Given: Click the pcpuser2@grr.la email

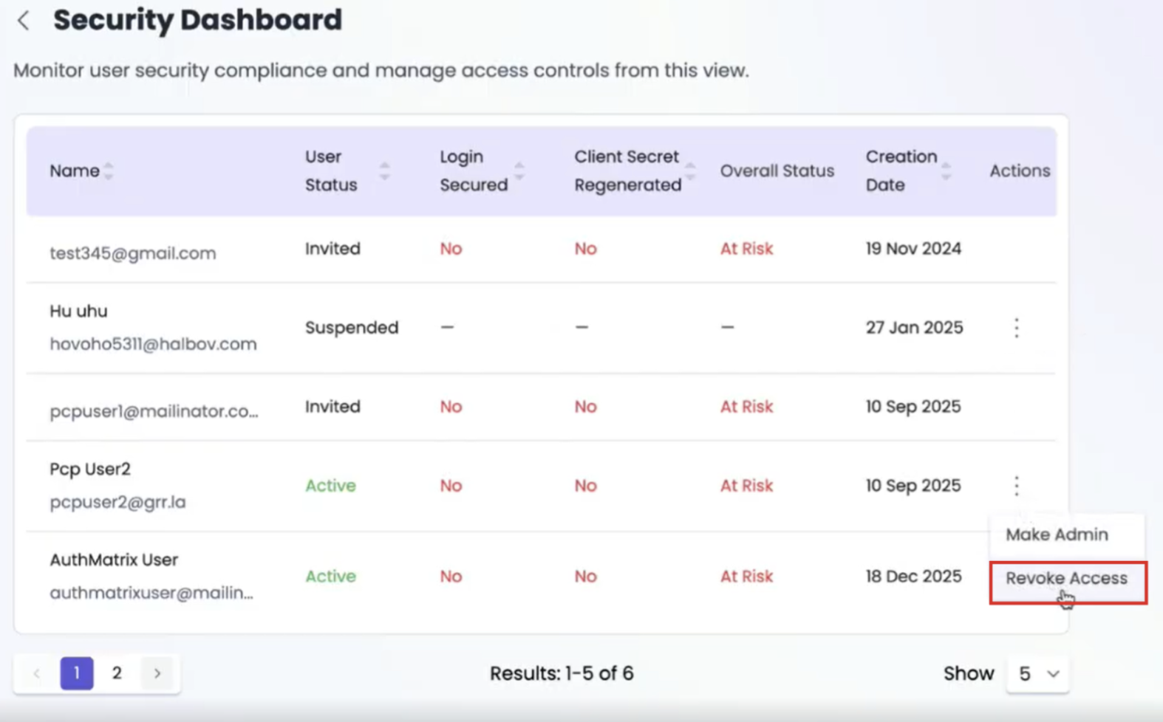Looking at the screenshot, I should 117,502.
